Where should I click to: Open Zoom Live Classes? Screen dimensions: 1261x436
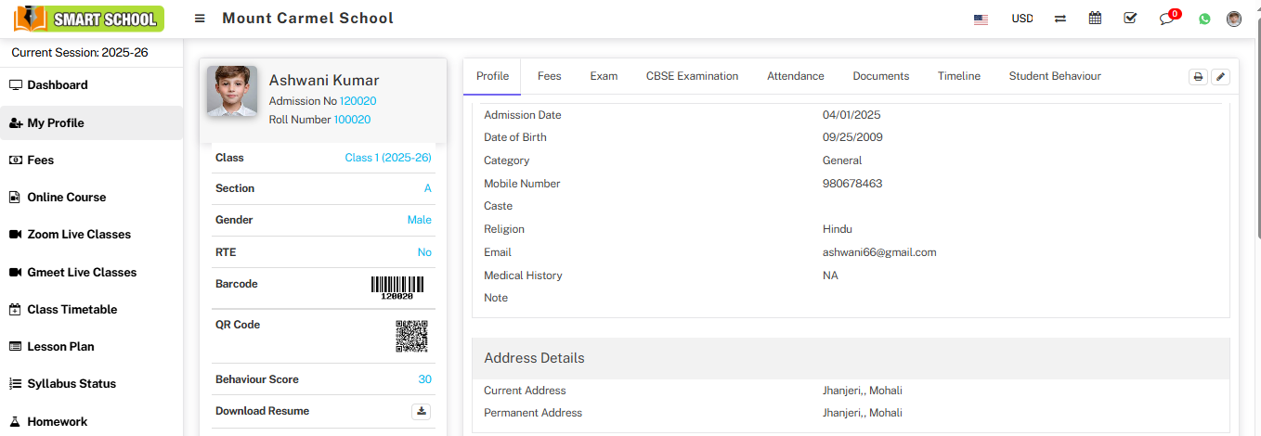(91, 235)
